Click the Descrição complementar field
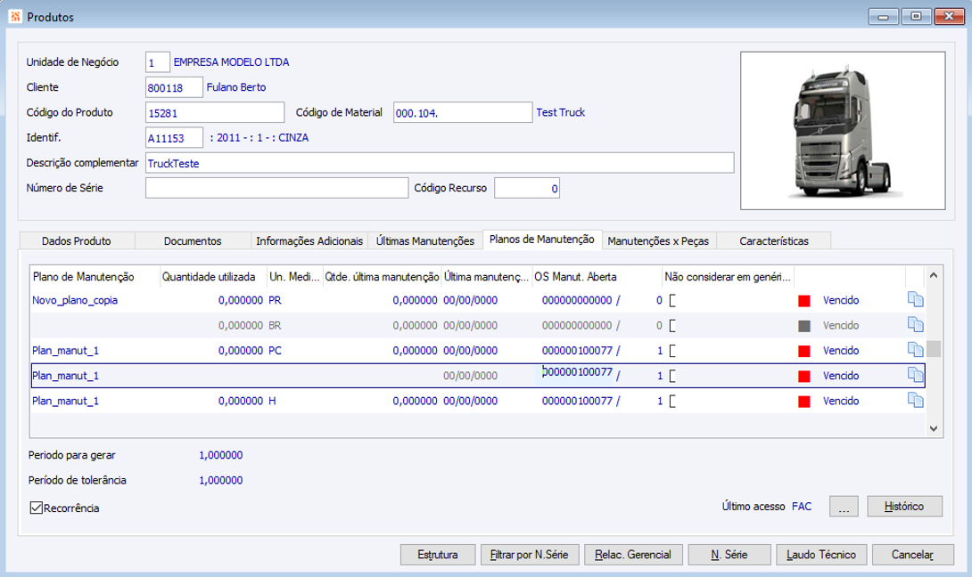The image size is (972, 577). (440, 163)
